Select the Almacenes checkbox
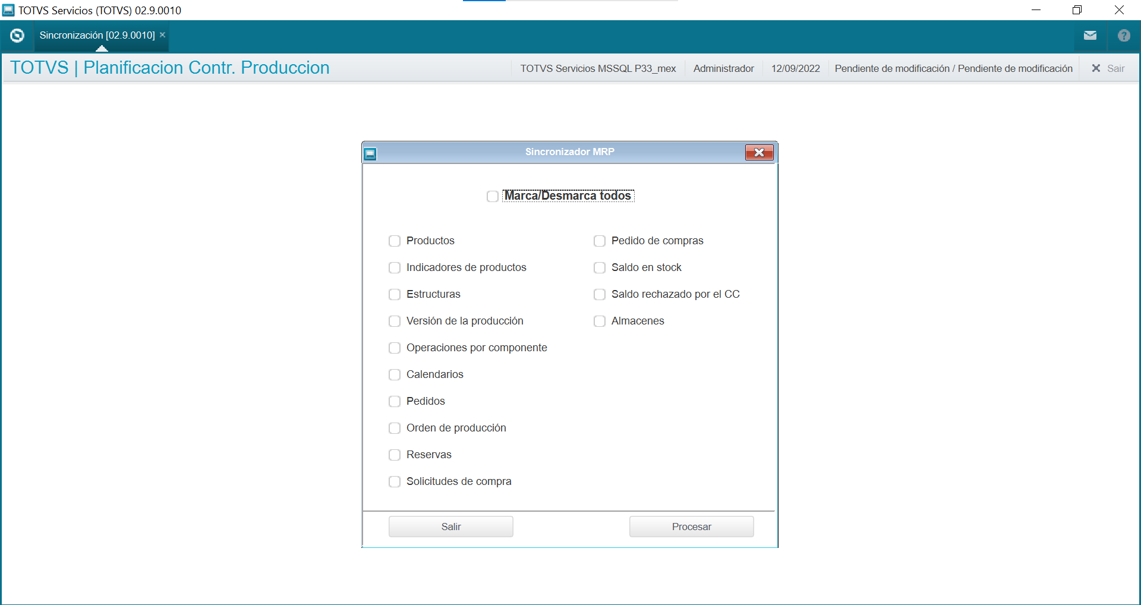Viewport: 1141px width, 605px height. pyautogui.click(x=600, y=321)
